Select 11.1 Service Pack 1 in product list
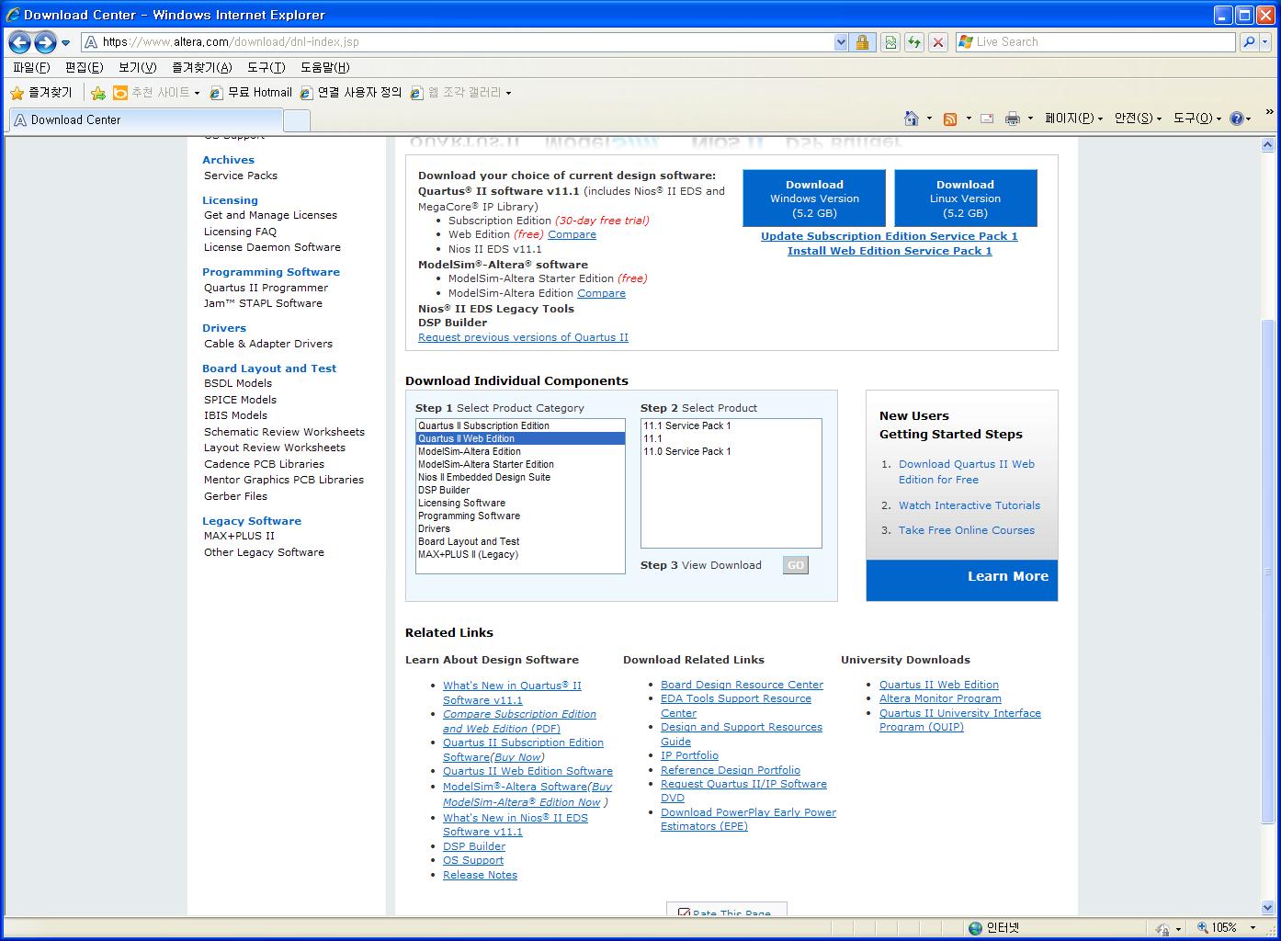Viewport: 1281px width, 941px height. pos(687,425)
